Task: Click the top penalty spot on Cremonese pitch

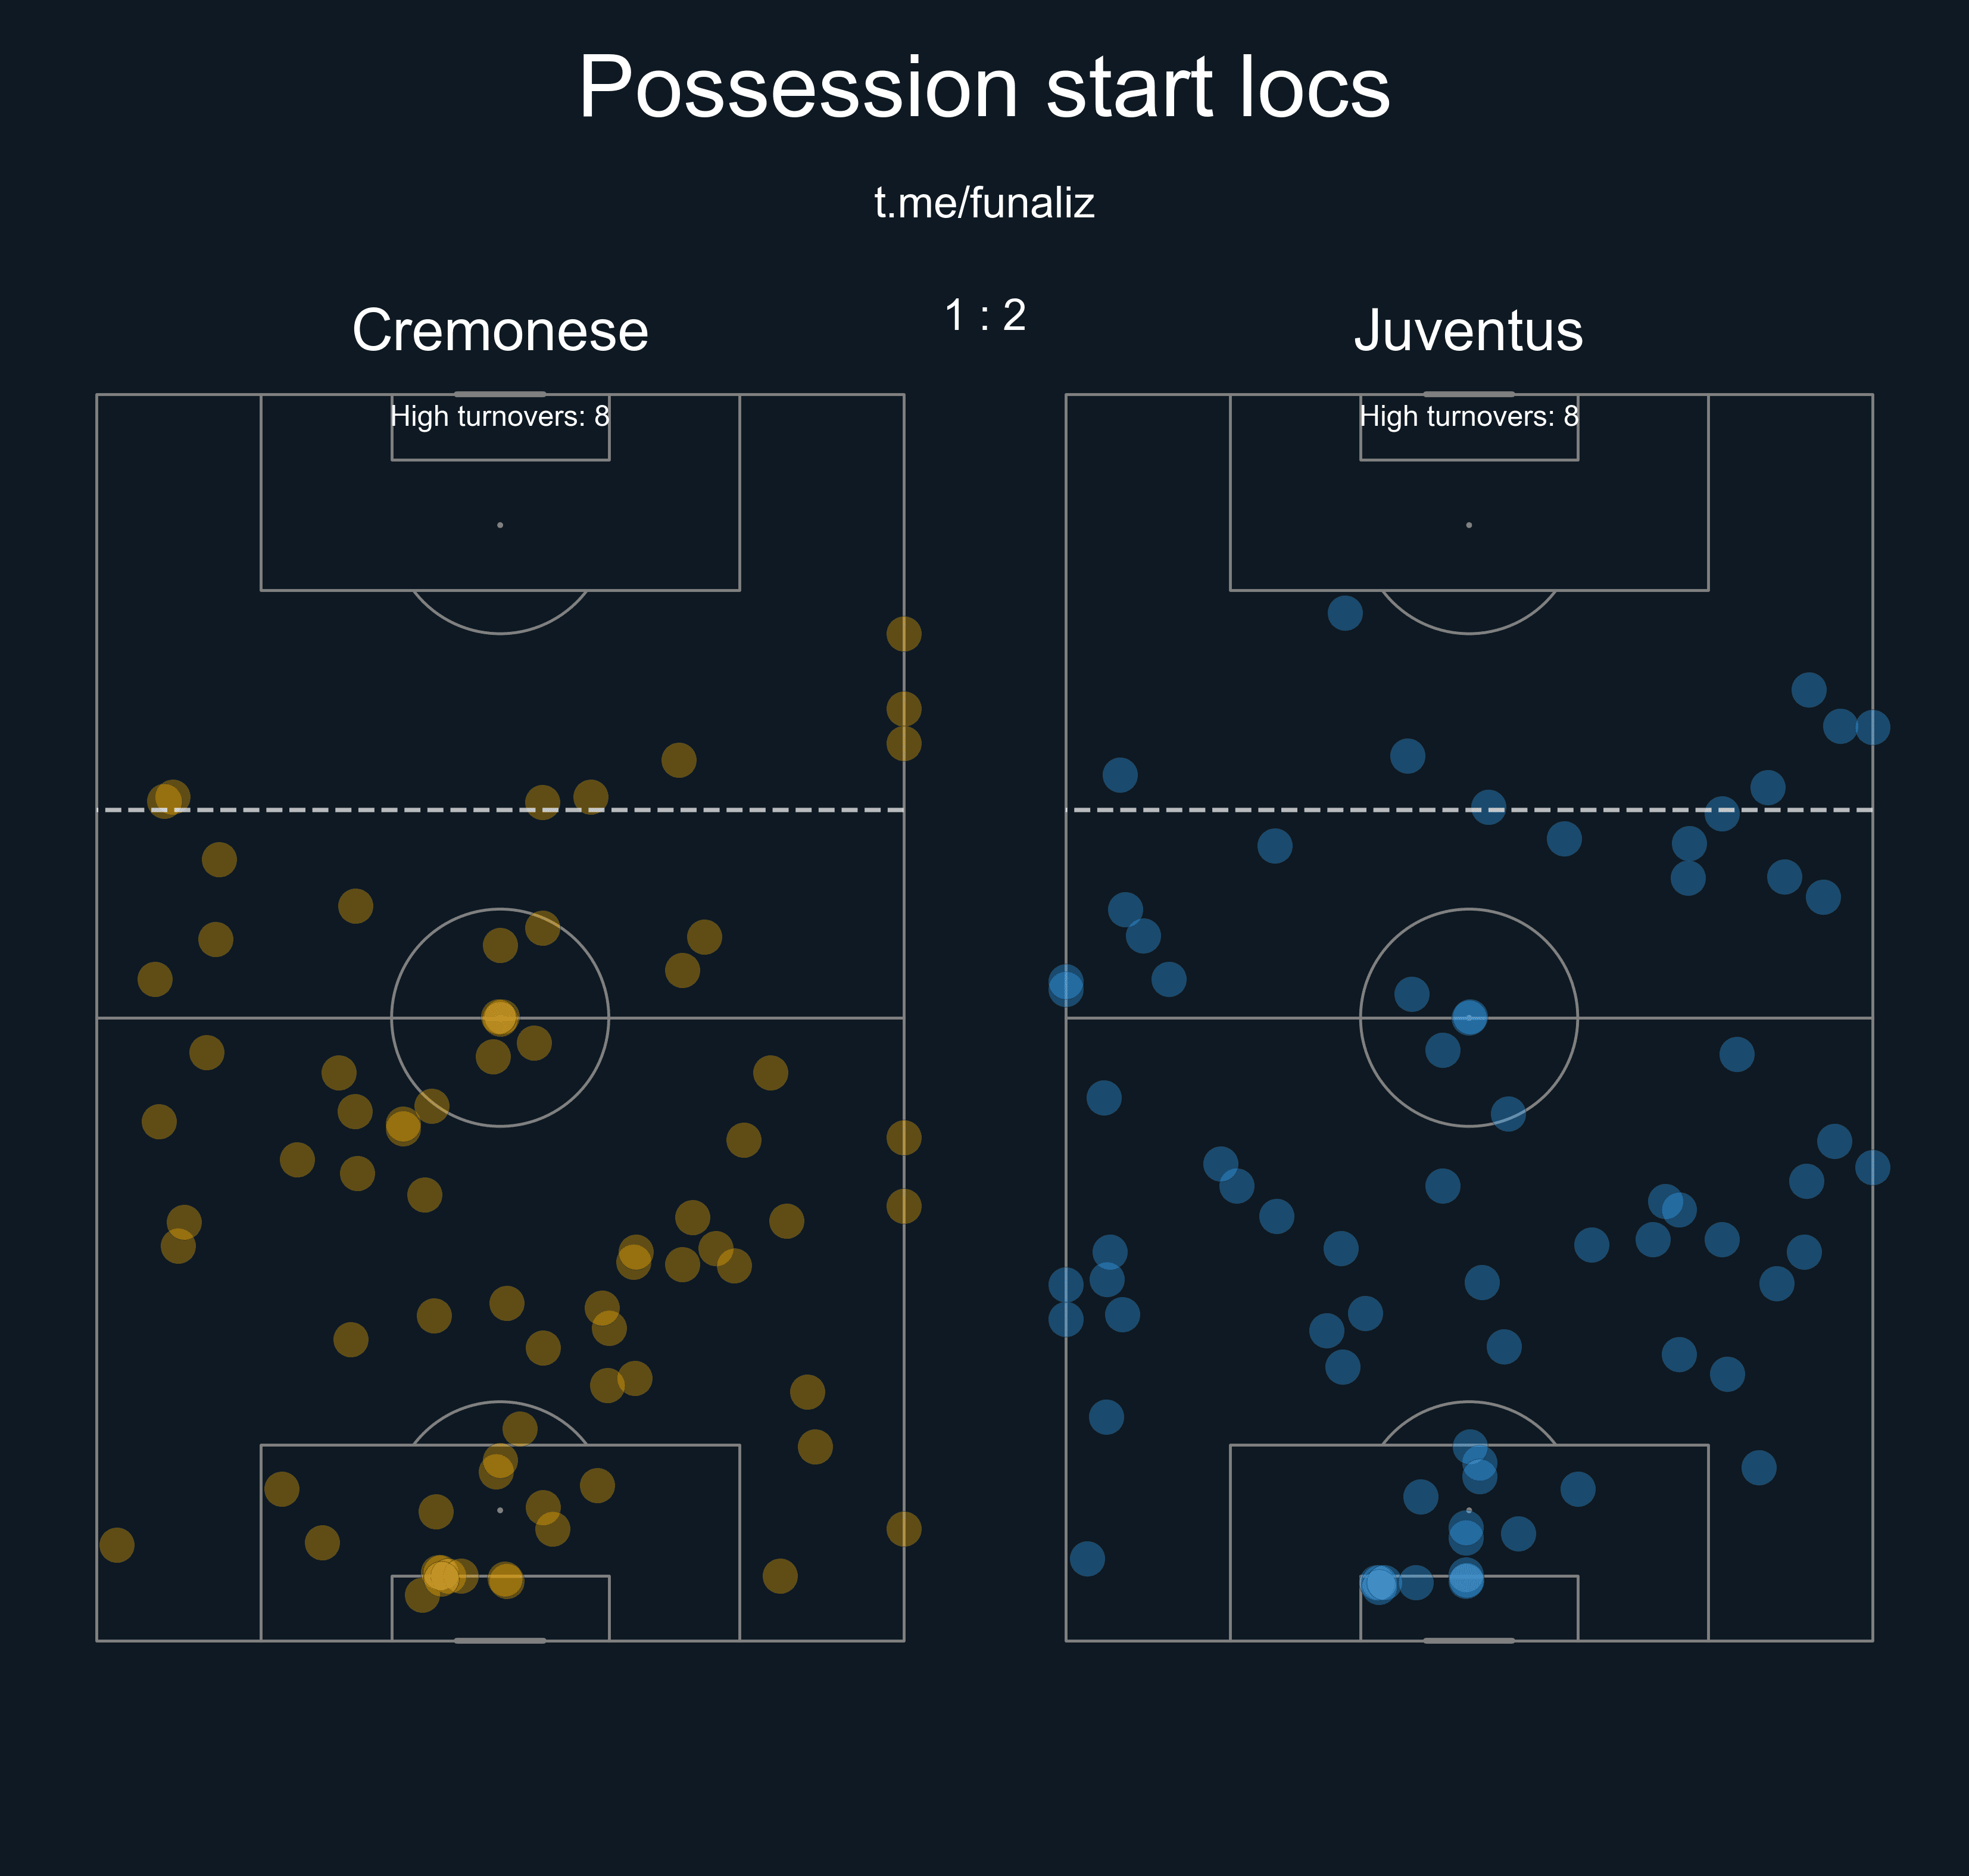Action: (x=500, y=525)
